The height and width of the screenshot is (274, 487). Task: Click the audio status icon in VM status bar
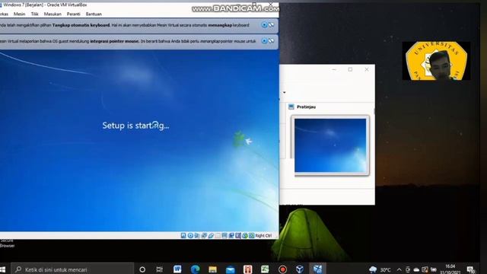click(197, 235)
